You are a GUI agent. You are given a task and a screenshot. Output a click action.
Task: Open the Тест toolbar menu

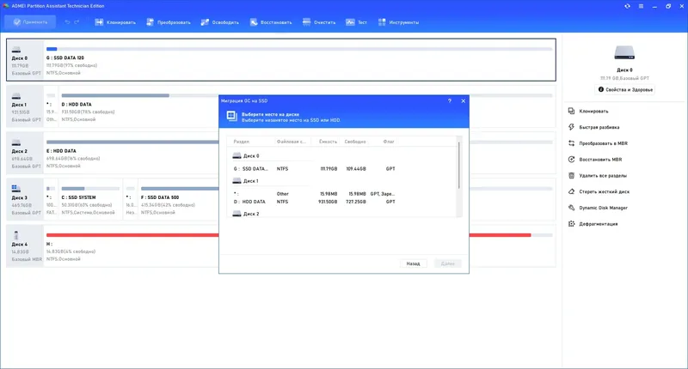pyautogui.click(x=356, y=22)
